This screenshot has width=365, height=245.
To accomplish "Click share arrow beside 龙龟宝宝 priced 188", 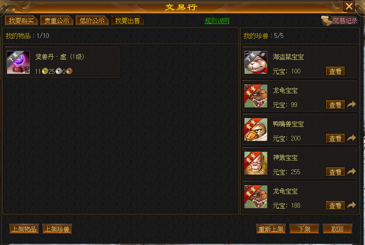I will coord(352,205).
